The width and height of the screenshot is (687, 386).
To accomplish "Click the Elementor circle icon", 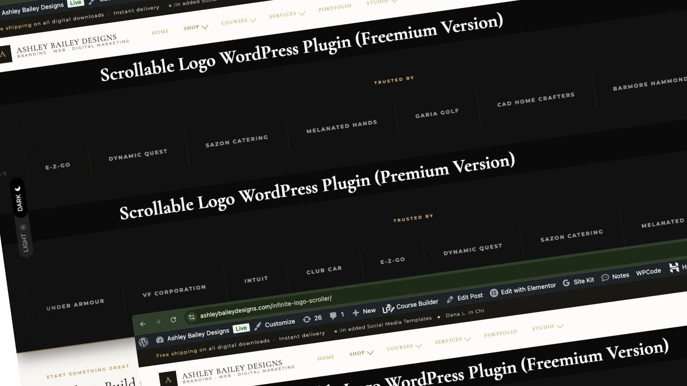I will click(x=494, y=293).
